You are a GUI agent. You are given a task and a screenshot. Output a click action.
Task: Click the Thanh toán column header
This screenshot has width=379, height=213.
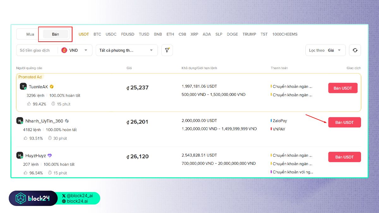click(x=279, y=68)
